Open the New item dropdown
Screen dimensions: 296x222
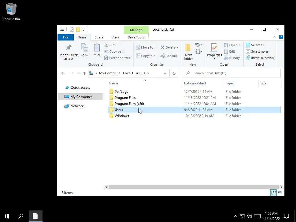pyautogui.click(x=199, y=45)
